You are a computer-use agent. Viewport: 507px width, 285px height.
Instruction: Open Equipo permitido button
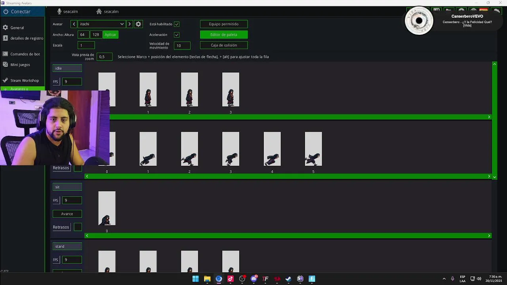click(x=224, y=24)
